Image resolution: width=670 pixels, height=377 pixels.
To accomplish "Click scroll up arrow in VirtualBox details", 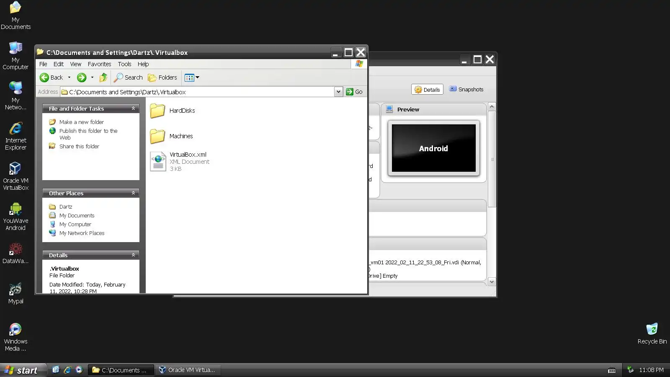I will click(492, 107).
